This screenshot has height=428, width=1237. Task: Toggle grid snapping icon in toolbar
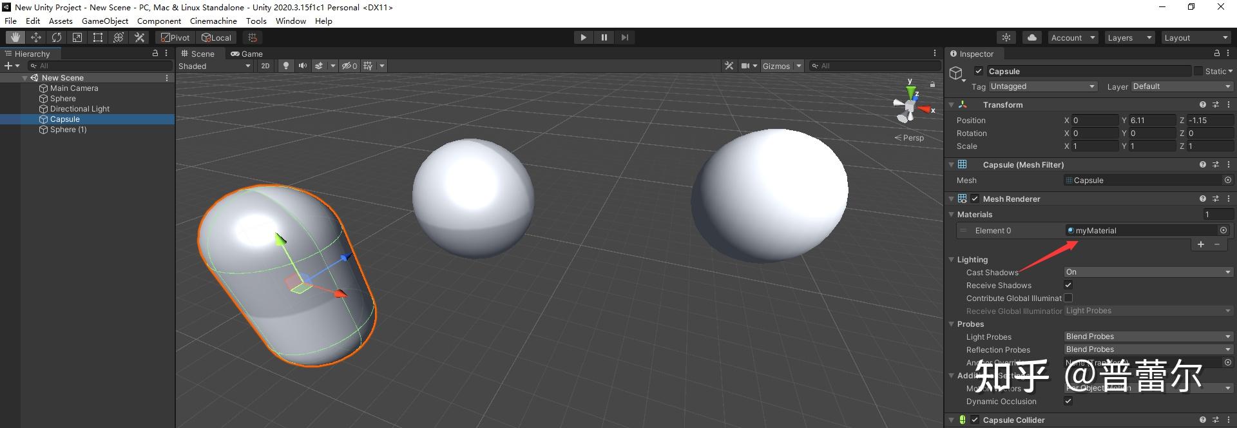(253, 37)
